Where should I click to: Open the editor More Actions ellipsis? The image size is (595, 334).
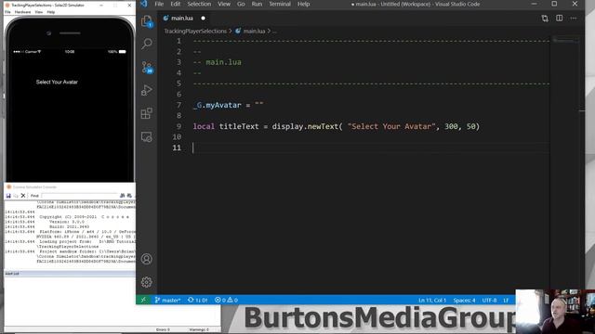coord(574,19)
